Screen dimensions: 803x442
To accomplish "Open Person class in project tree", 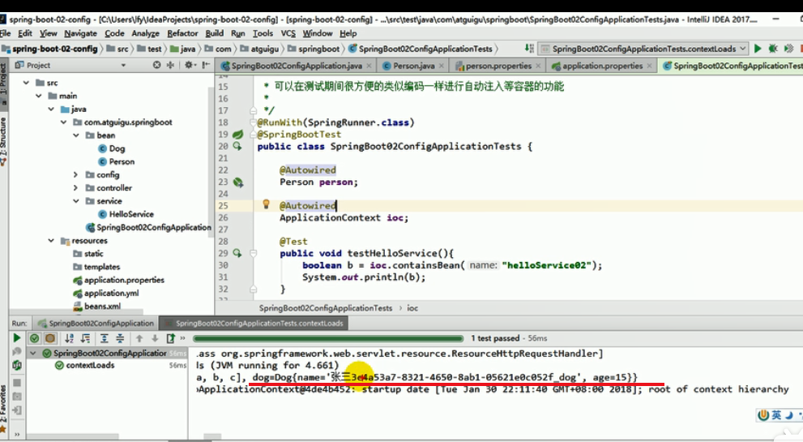I will click(116, 161).
